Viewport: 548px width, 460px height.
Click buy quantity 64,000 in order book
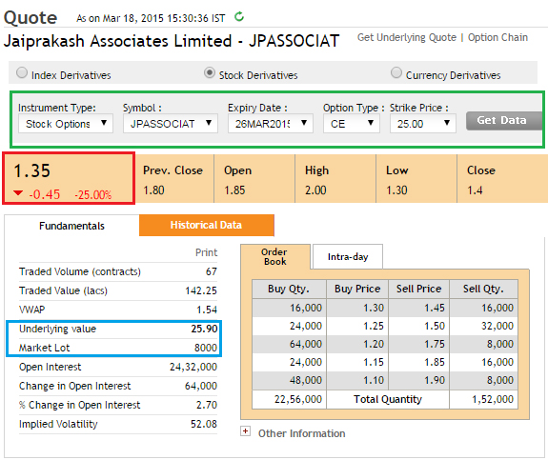(x=306, y=344)
